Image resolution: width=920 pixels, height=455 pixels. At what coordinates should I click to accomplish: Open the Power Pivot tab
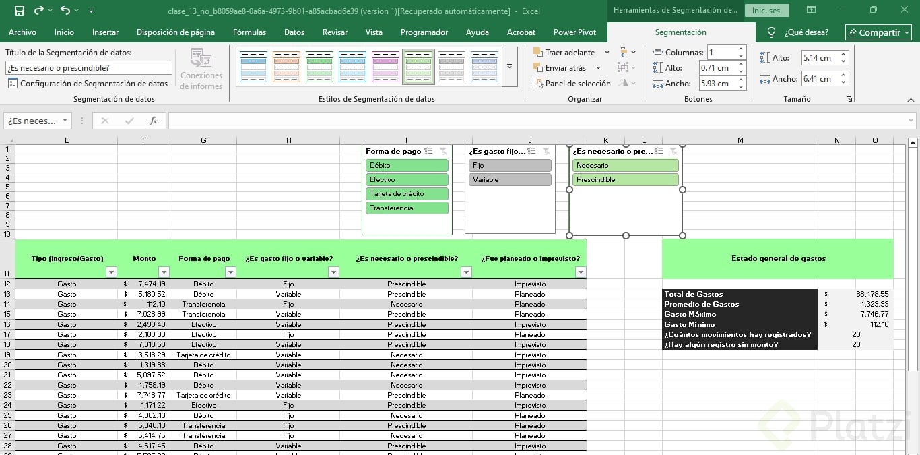(x=574, y=32)
